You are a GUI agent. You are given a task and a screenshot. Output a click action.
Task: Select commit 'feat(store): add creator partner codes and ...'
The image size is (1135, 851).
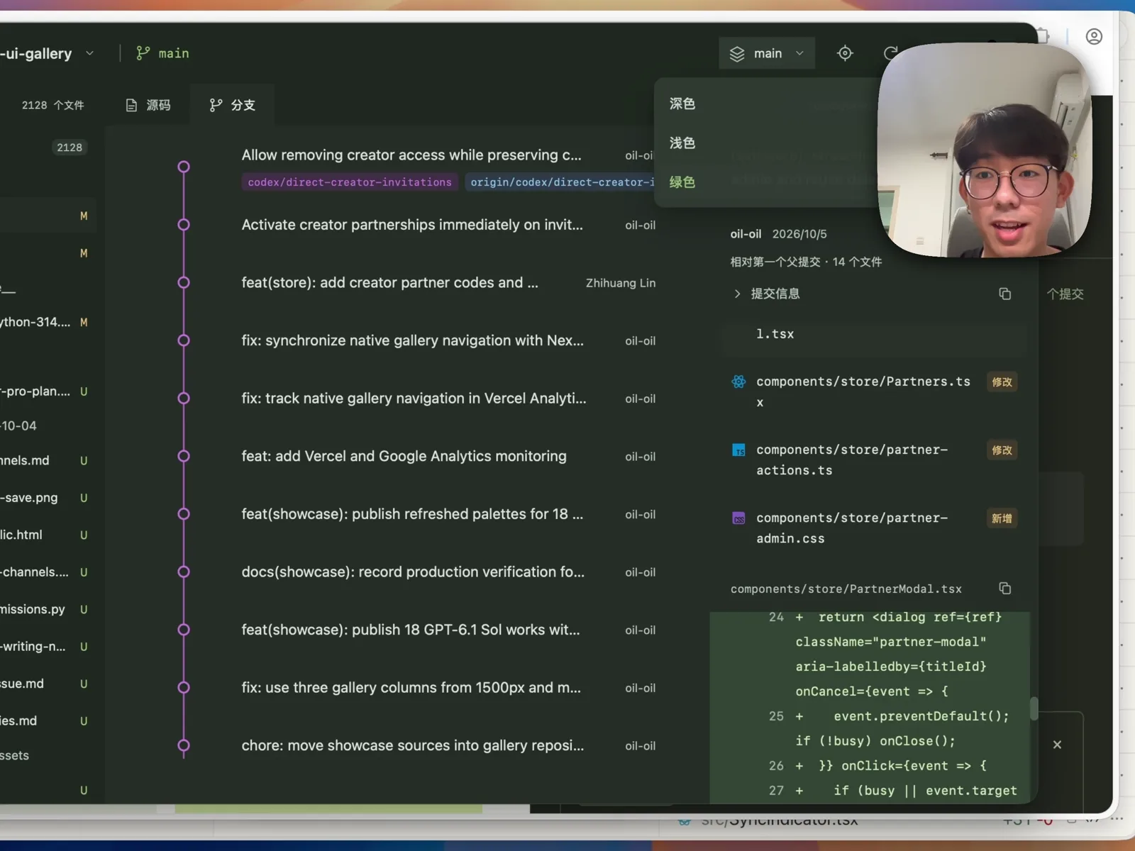pyautogui.click(x=389, y=283)
